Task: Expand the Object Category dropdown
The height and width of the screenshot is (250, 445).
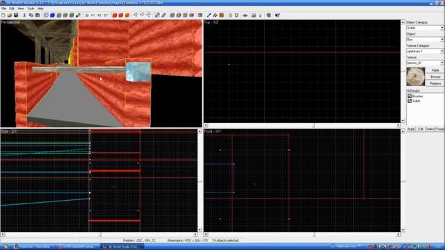Action: pyautogui.click(x=442, y=28)
